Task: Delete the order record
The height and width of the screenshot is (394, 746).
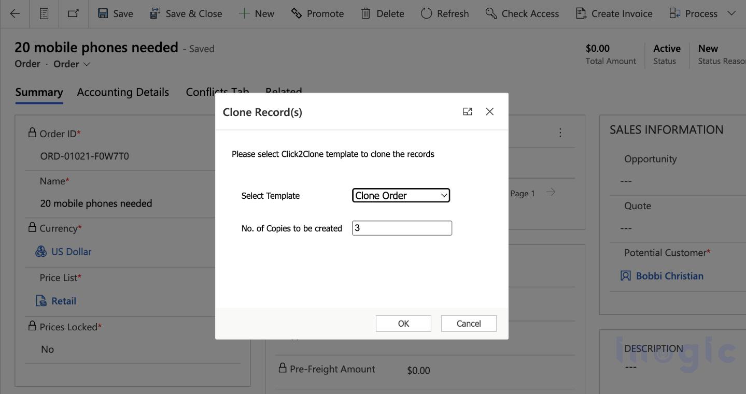Action: click(383, 13)
